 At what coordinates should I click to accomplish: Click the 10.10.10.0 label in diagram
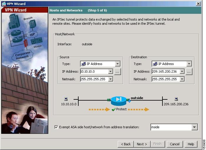(x=69, y=104)
